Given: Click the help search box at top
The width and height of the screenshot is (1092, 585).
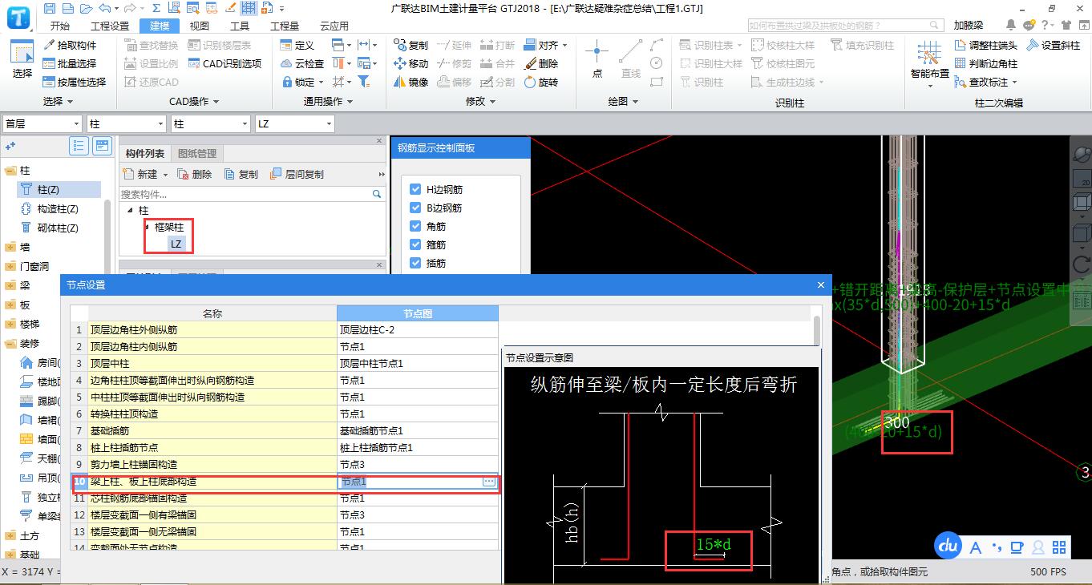Looking at the screenshot, I should click(x=845, y=26).
